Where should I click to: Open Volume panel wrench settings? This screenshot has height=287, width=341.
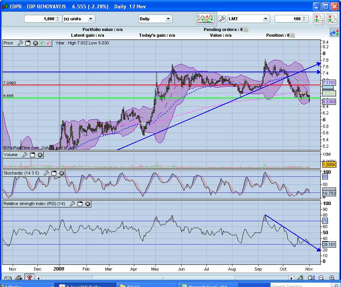point(25,155)
